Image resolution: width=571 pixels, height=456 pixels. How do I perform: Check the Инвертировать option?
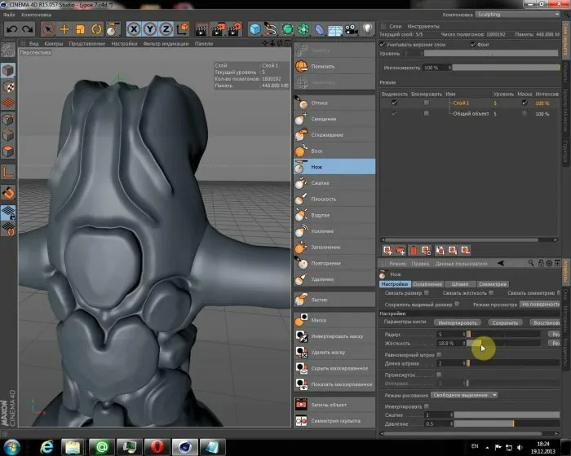click(426, 406)
